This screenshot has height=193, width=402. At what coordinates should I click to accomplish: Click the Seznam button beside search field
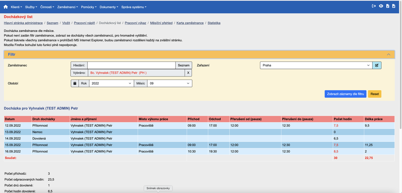[184, 65]
